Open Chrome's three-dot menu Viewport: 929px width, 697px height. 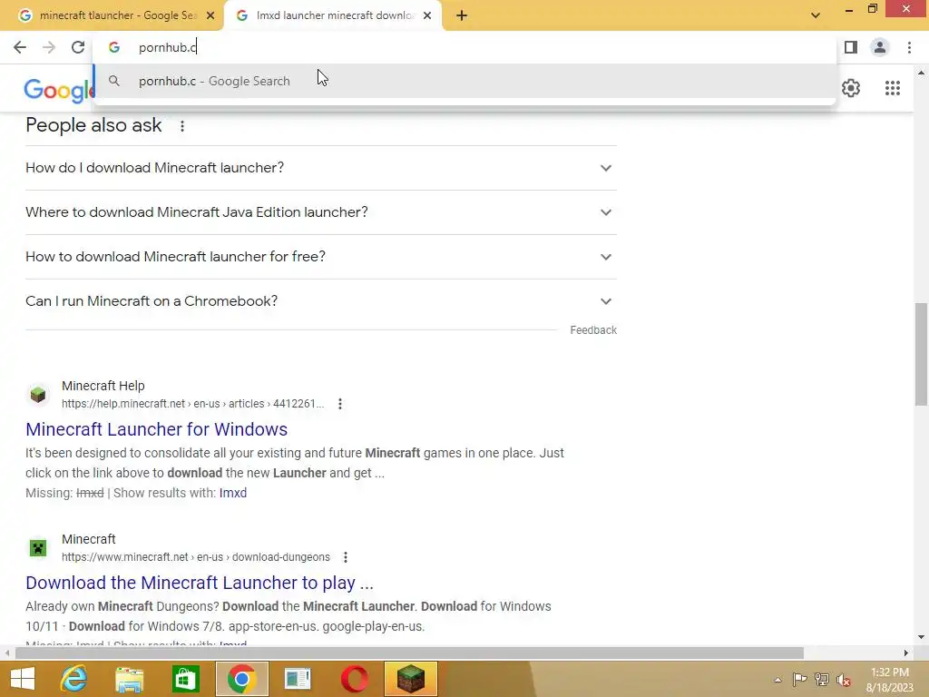click(909, 47)
